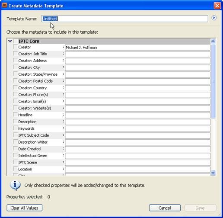Check the IPTC Core group checkbox
Screen dimensions: 223x218
16,41
